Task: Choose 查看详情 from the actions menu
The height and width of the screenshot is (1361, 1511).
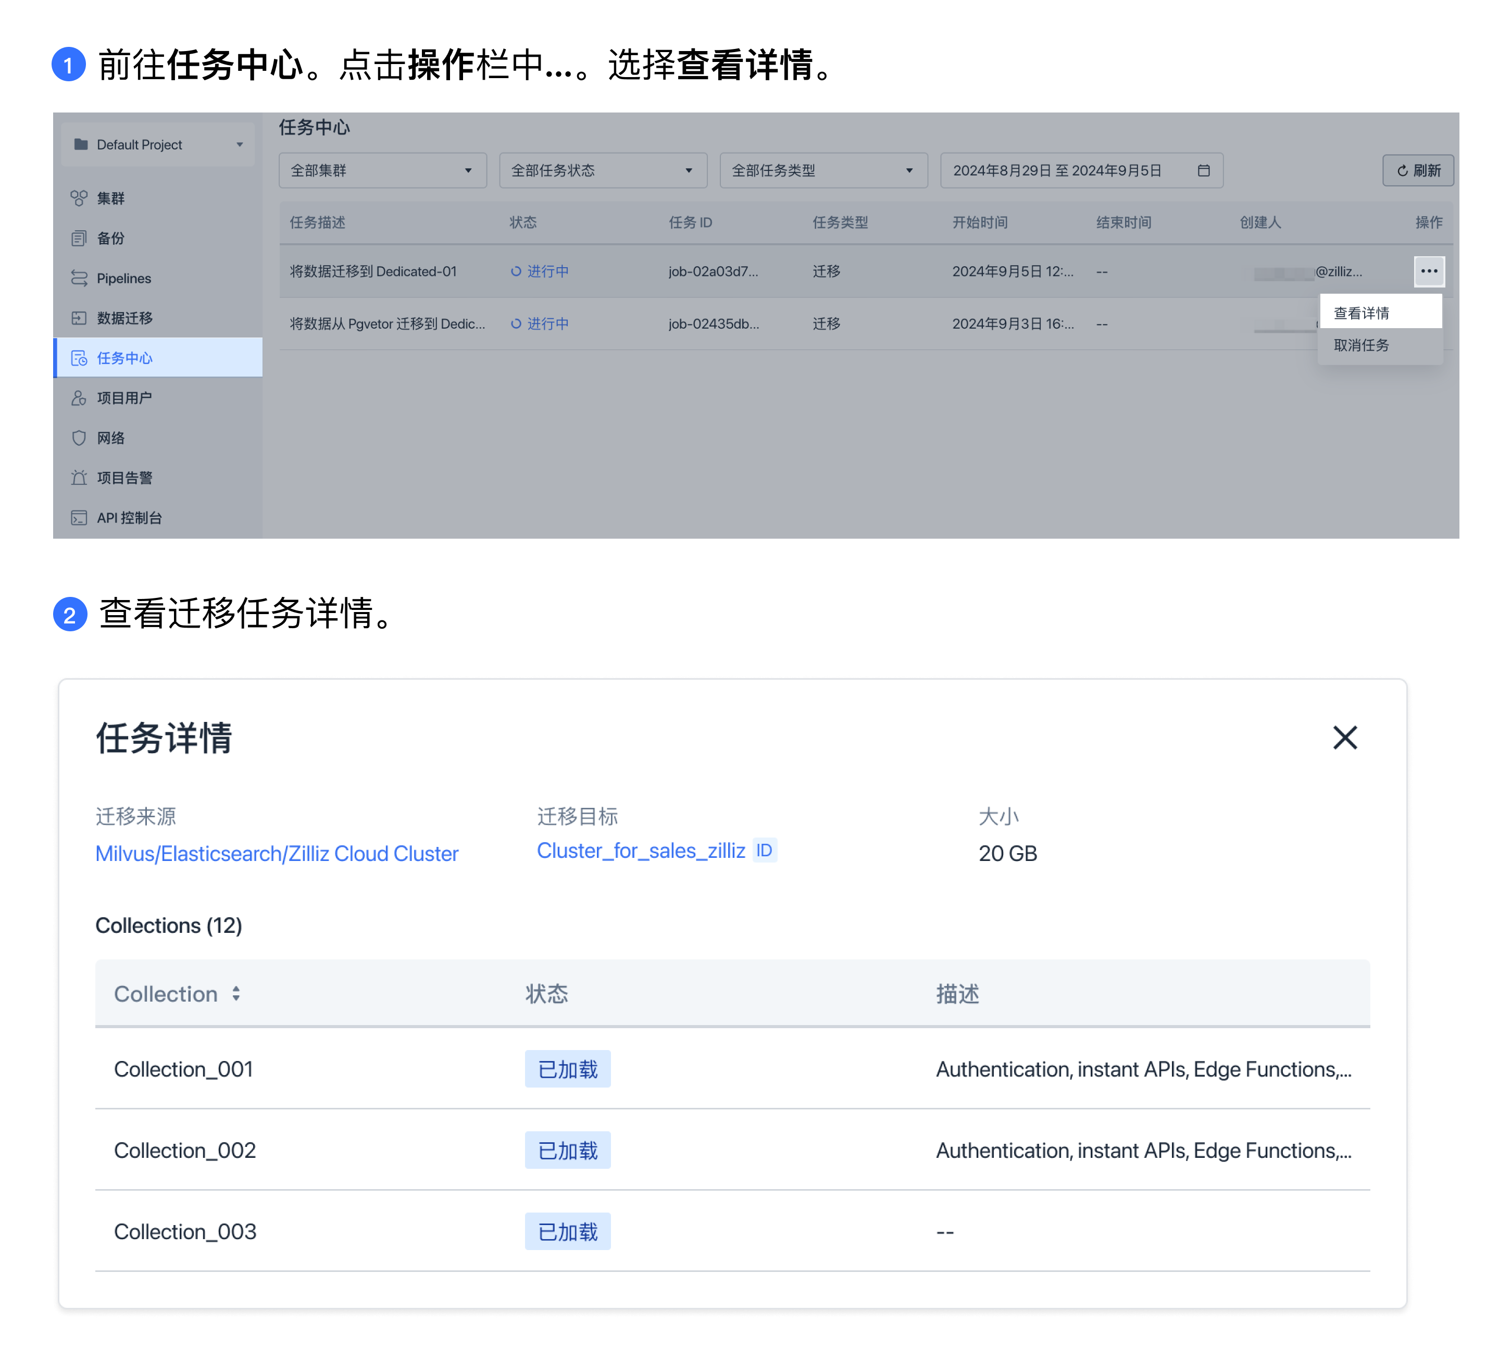Action: [x=1381, y=313]
